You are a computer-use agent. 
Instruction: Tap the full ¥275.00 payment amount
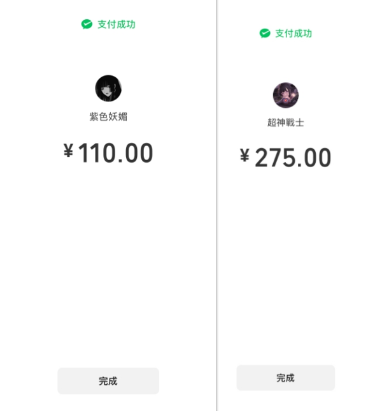tap(286, 157)
